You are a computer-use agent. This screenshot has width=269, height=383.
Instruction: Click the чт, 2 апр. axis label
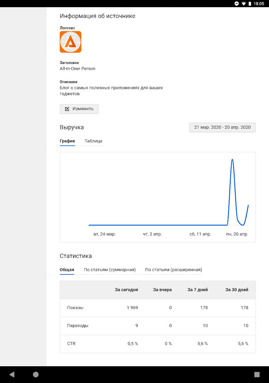pyautogui.click(x=152, y=234)
